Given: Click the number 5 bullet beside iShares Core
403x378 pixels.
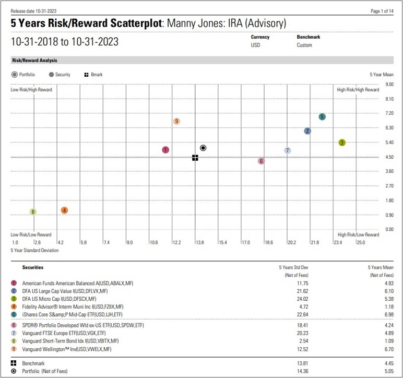Looking at the screenshot, I should click(x=14, y=314).
